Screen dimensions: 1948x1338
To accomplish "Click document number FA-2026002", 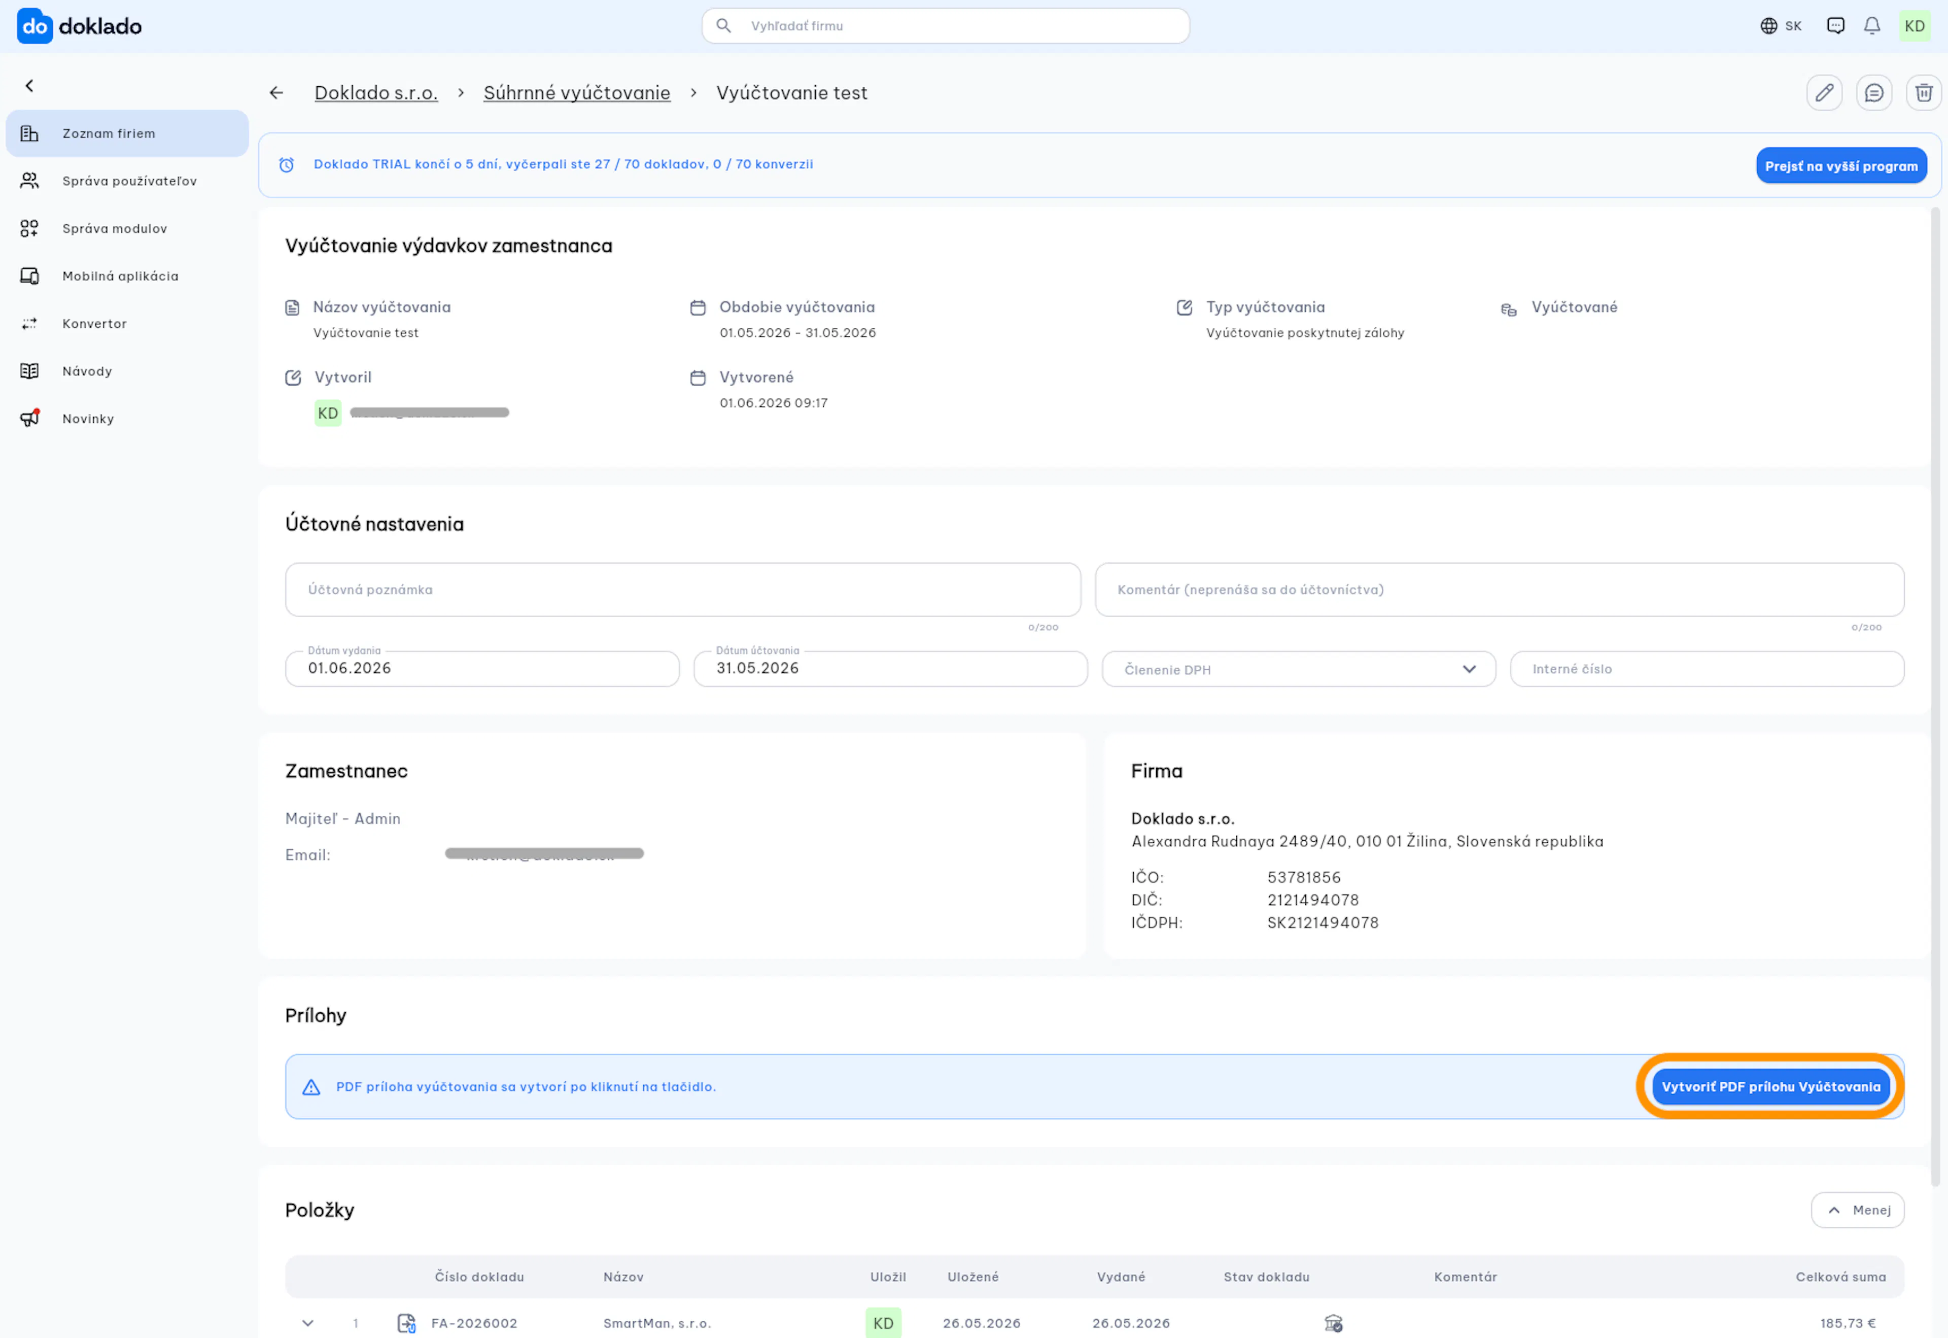I will tap(474, 1324).
